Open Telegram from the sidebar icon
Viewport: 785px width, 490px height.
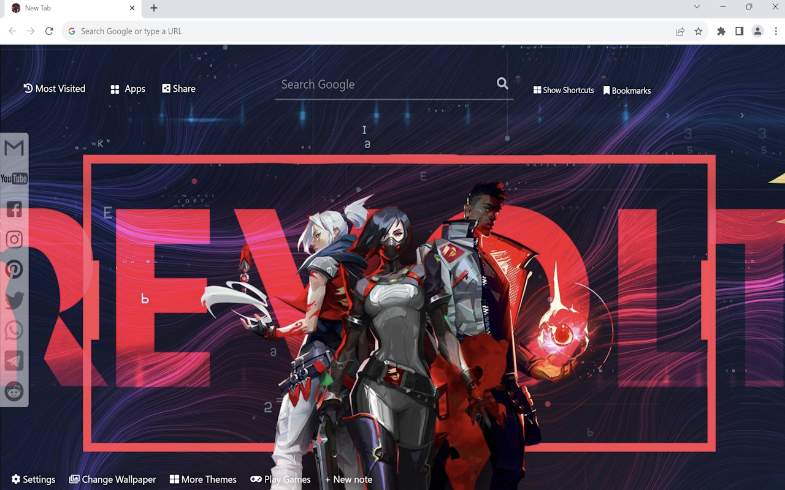(x=14, y=361)
